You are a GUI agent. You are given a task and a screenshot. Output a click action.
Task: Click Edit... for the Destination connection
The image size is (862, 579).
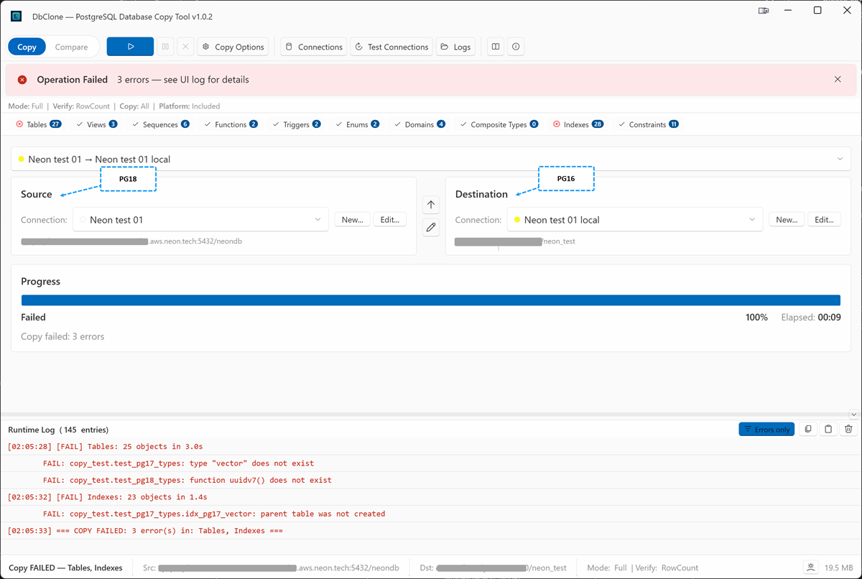[824, 220]
